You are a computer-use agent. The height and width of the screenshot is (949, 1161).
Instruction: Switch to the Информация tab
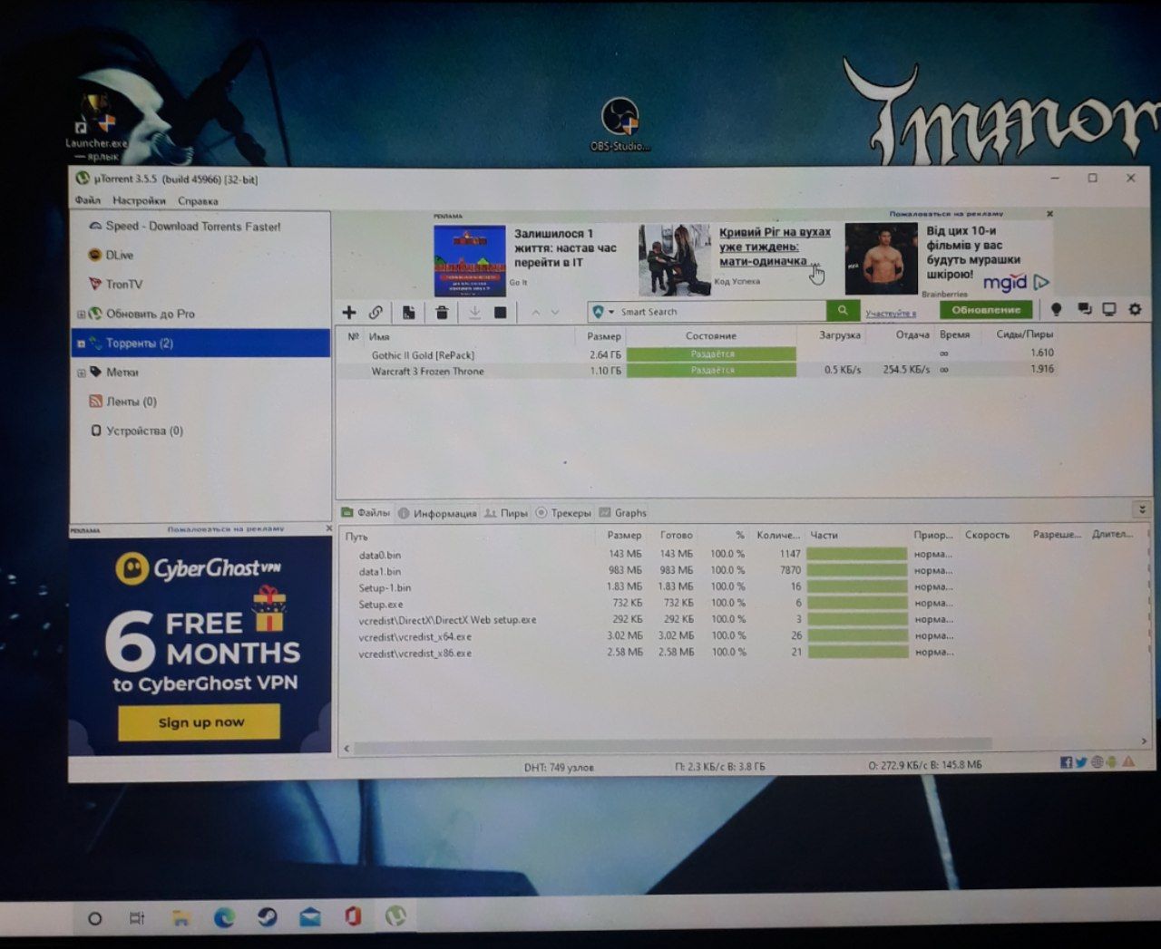[x=437, y=513]
